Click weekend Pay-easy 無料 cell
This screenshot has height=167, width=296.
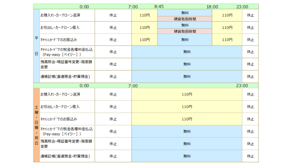tap(187, 131)
